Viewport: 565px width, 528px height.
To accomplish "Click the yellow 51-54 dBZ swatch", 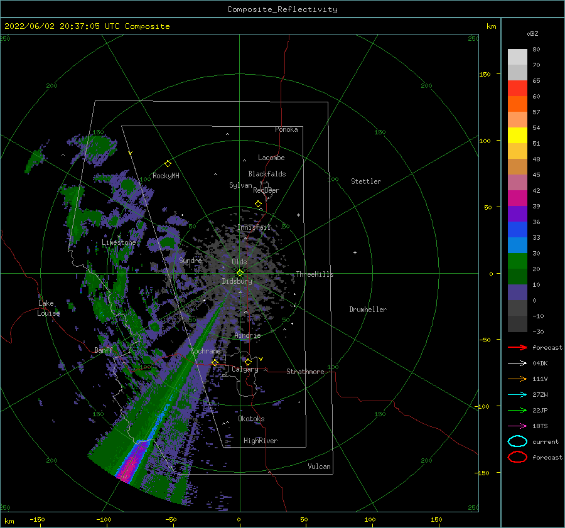I will click(517, 136).
